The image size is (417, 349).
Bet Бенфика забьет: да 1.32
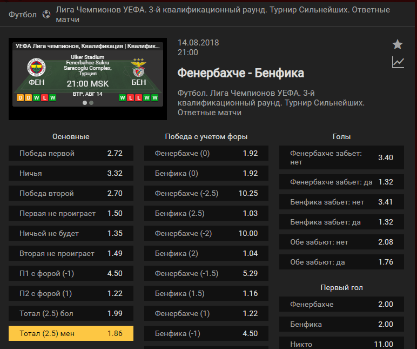pyautogui.click(x=342, y=222)
